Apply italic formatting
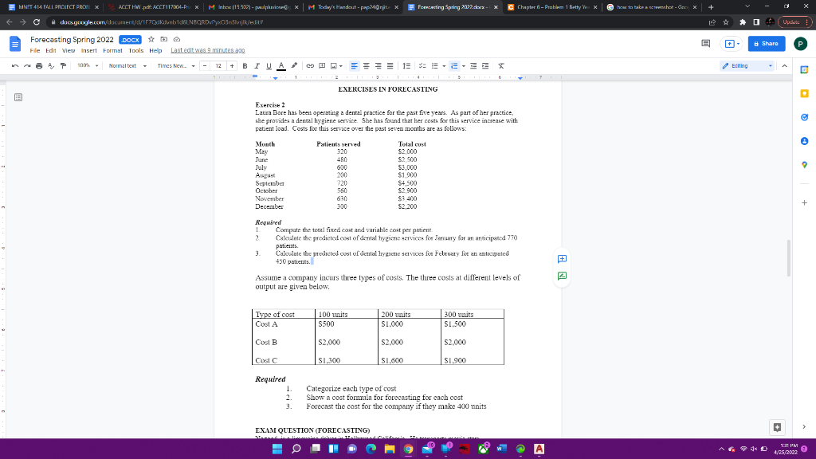The image size is (816, 459). coord(256,65)
